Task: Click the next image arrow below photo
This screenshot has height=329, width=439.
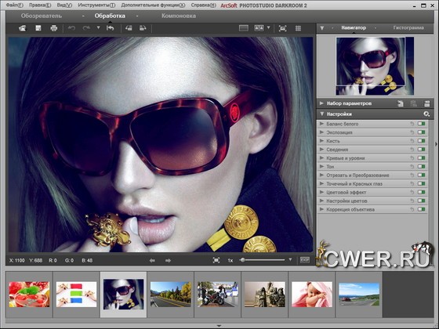Action: click(x=168, y=260)
